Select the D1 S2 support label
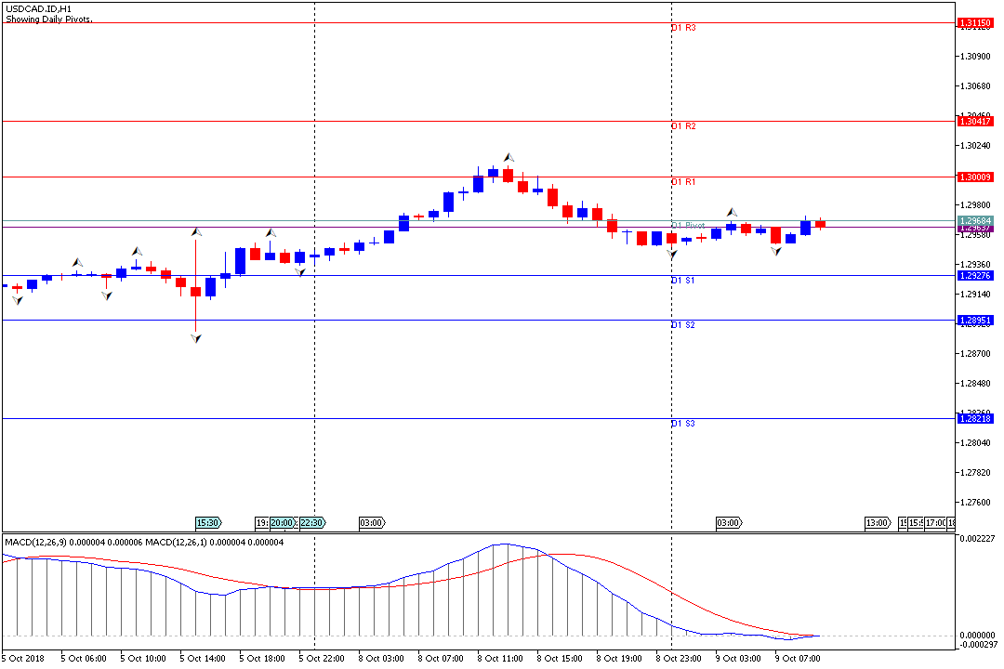1004x669 pixels. [x=683, y=325]
